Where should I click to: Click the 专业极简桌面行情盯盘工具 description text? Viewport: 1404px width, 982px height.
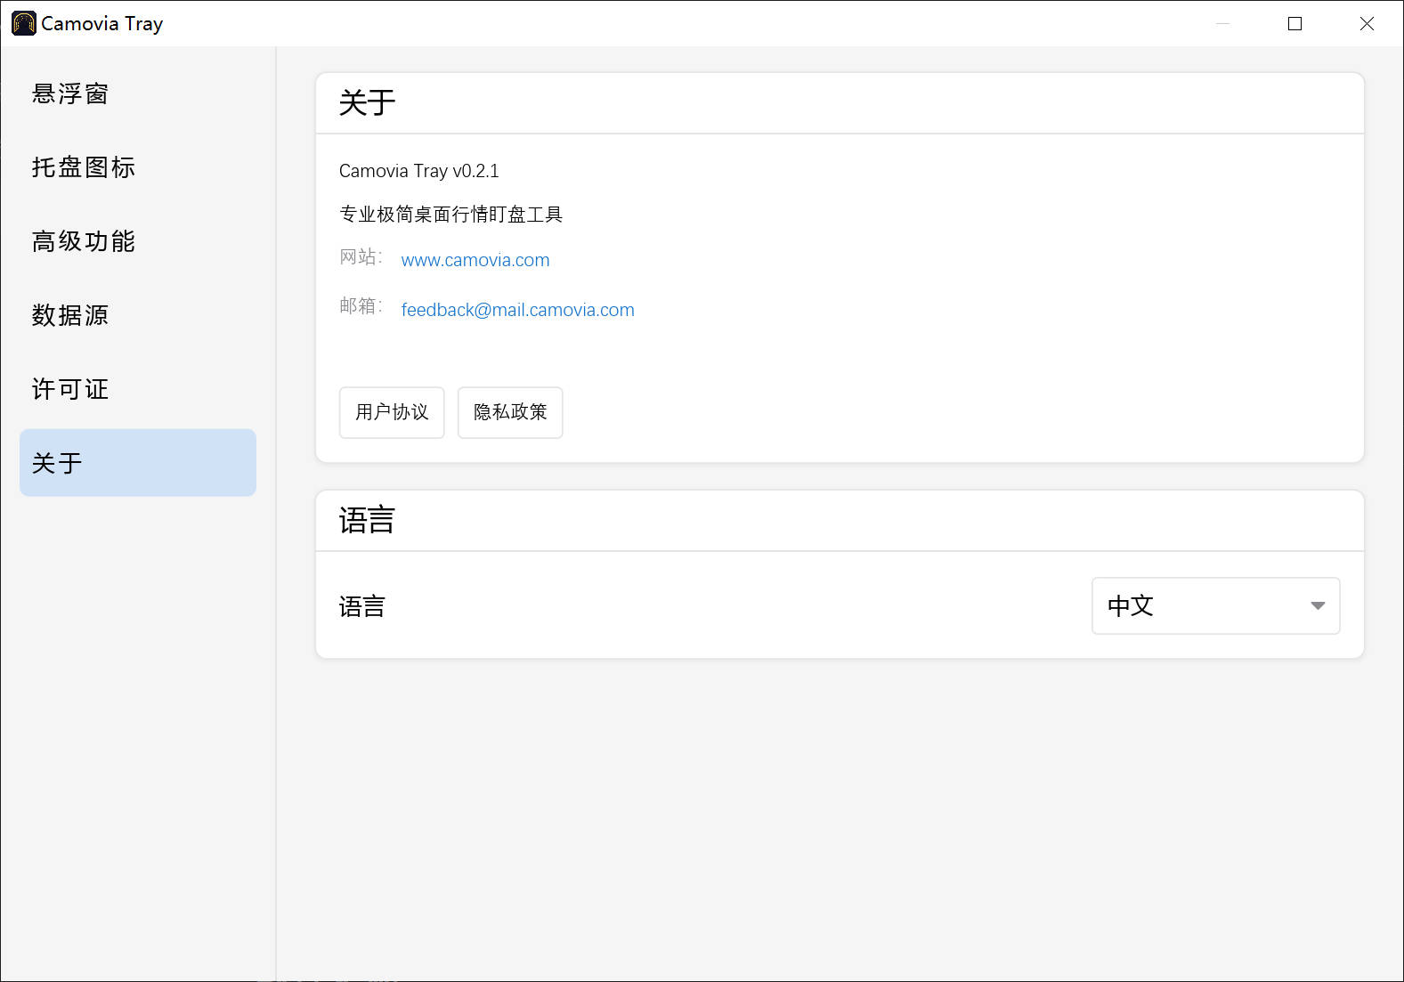point(450,214)
